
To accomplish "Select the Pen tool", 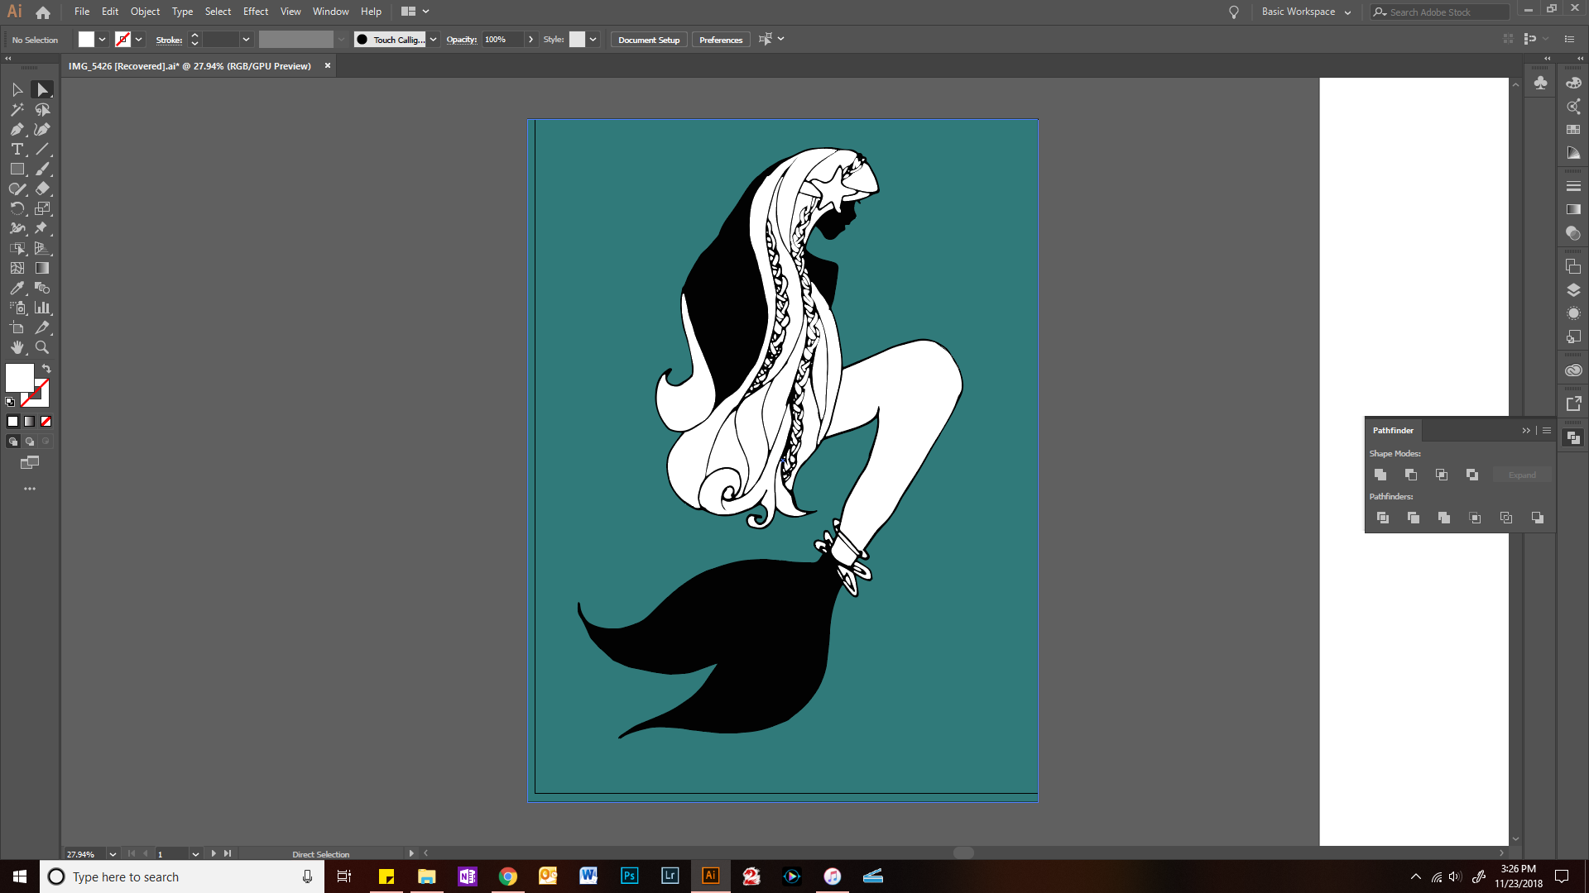I will coord(17,130).
